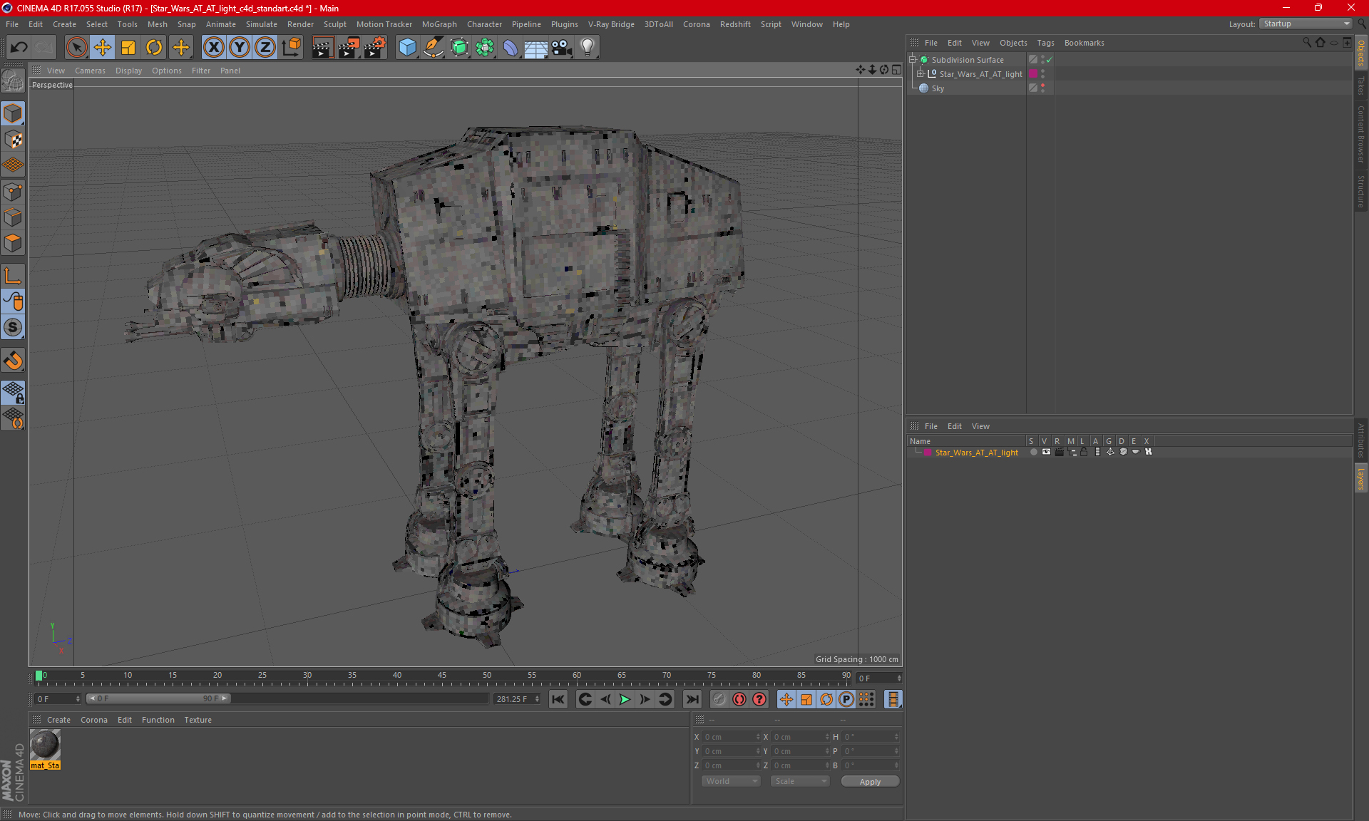Step the current frame 0 F field arrows
Image resolution: width=1369 pixels, height=821 pixels.
(899, 678)
